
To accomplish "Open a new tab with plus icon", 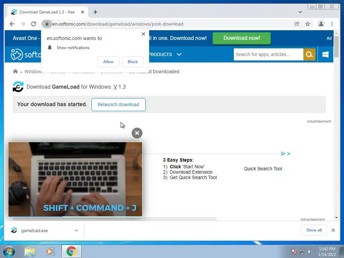I will 95,12.
